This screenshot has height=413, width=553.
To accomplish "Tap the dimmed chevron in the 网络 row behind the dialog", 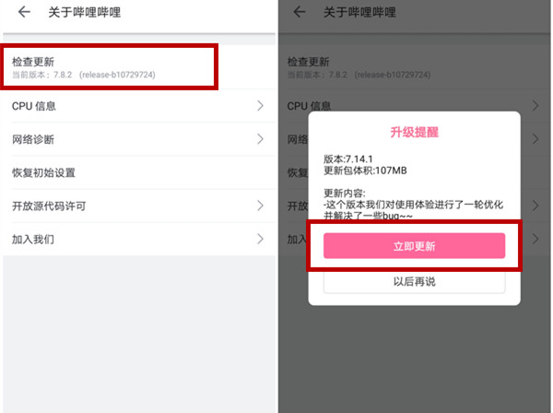I will click(x=535, y=139).
